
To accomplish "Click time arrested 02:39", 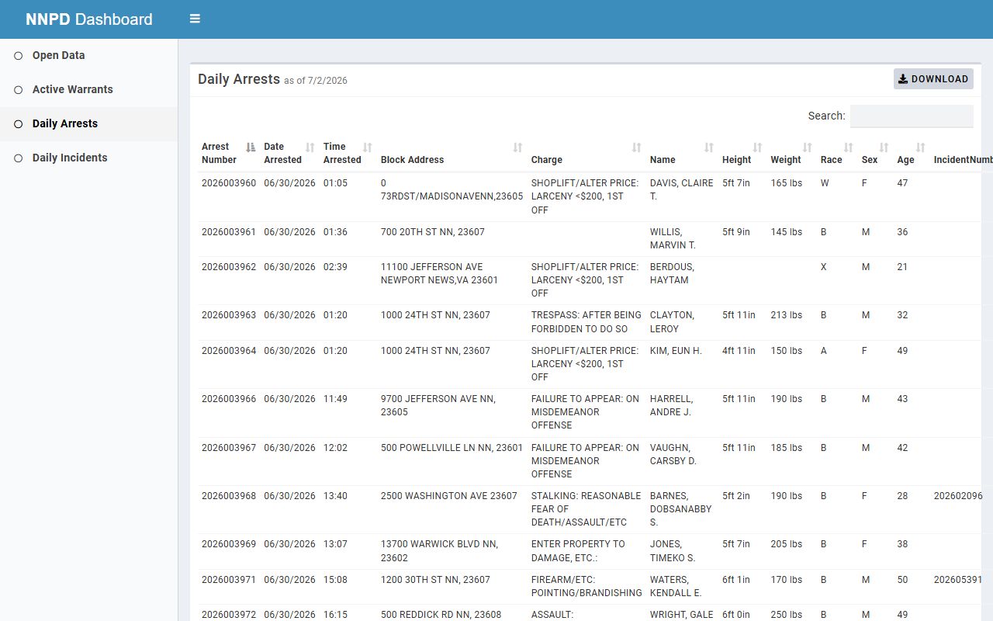I will 335,267.
